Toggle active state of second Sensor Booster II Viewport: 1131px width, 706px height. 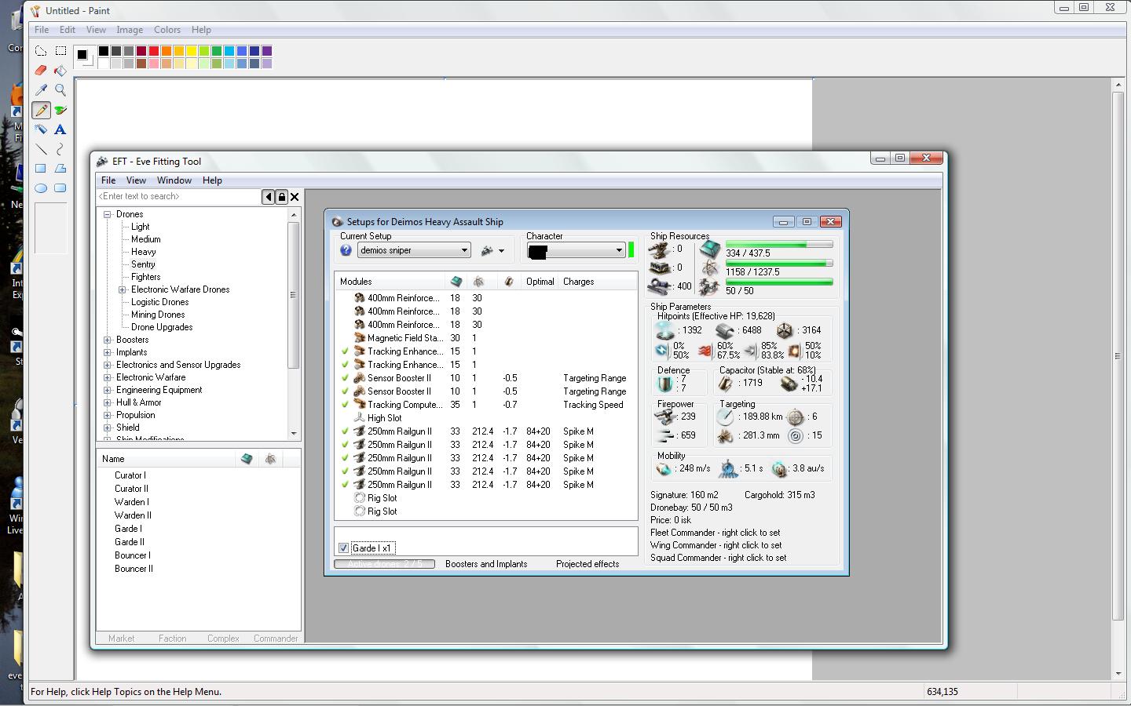click(345, 391)
